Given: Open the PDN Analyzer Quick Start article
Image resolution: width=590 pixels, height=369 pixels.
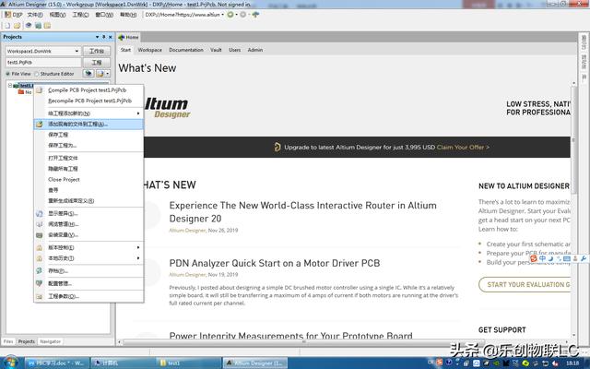Looking at the screenshot, I should pyautogui.click(x=275, y=263).
